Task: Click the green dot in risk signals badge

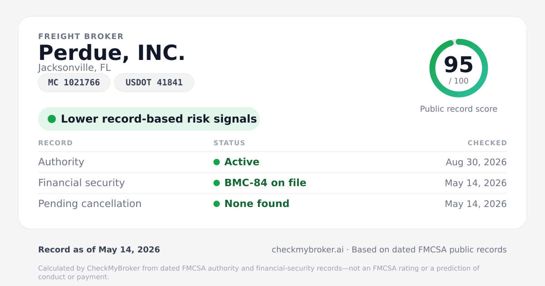Action: point(52,119)
